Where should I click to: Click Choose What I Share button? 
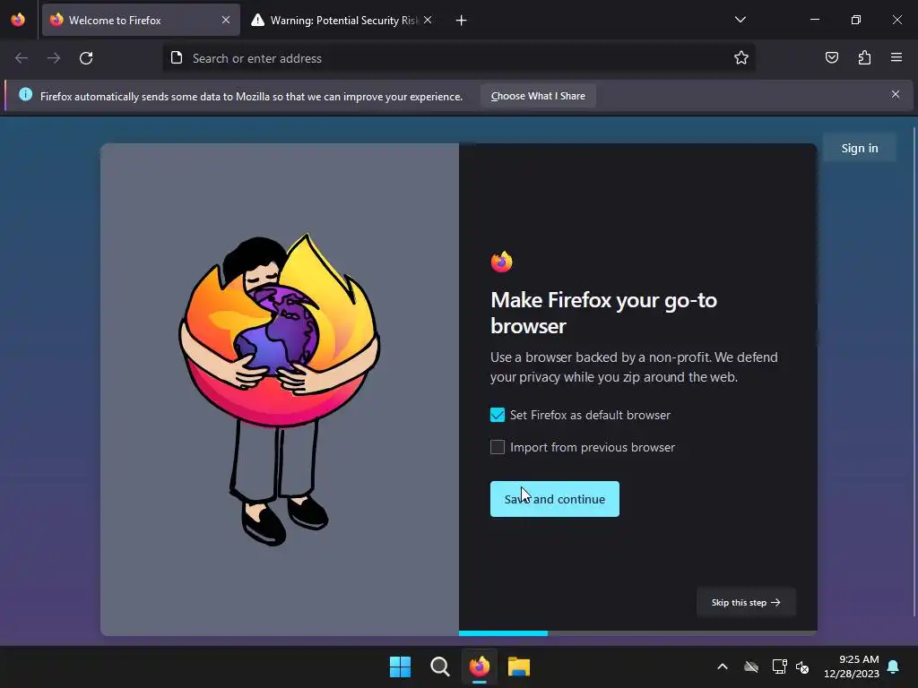point(538,96)
